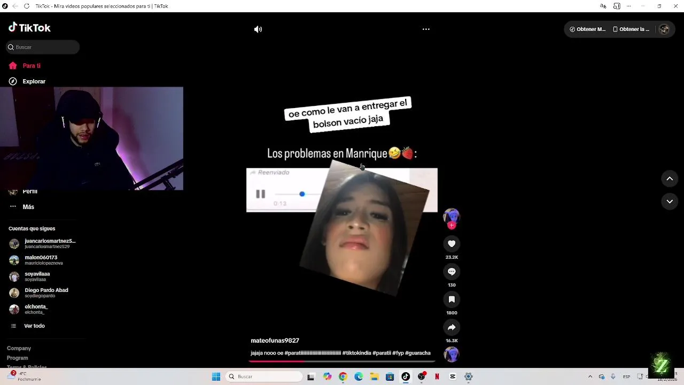Open the Windows Start menu
Screen dimensions: 684x385
click(216, 377)
